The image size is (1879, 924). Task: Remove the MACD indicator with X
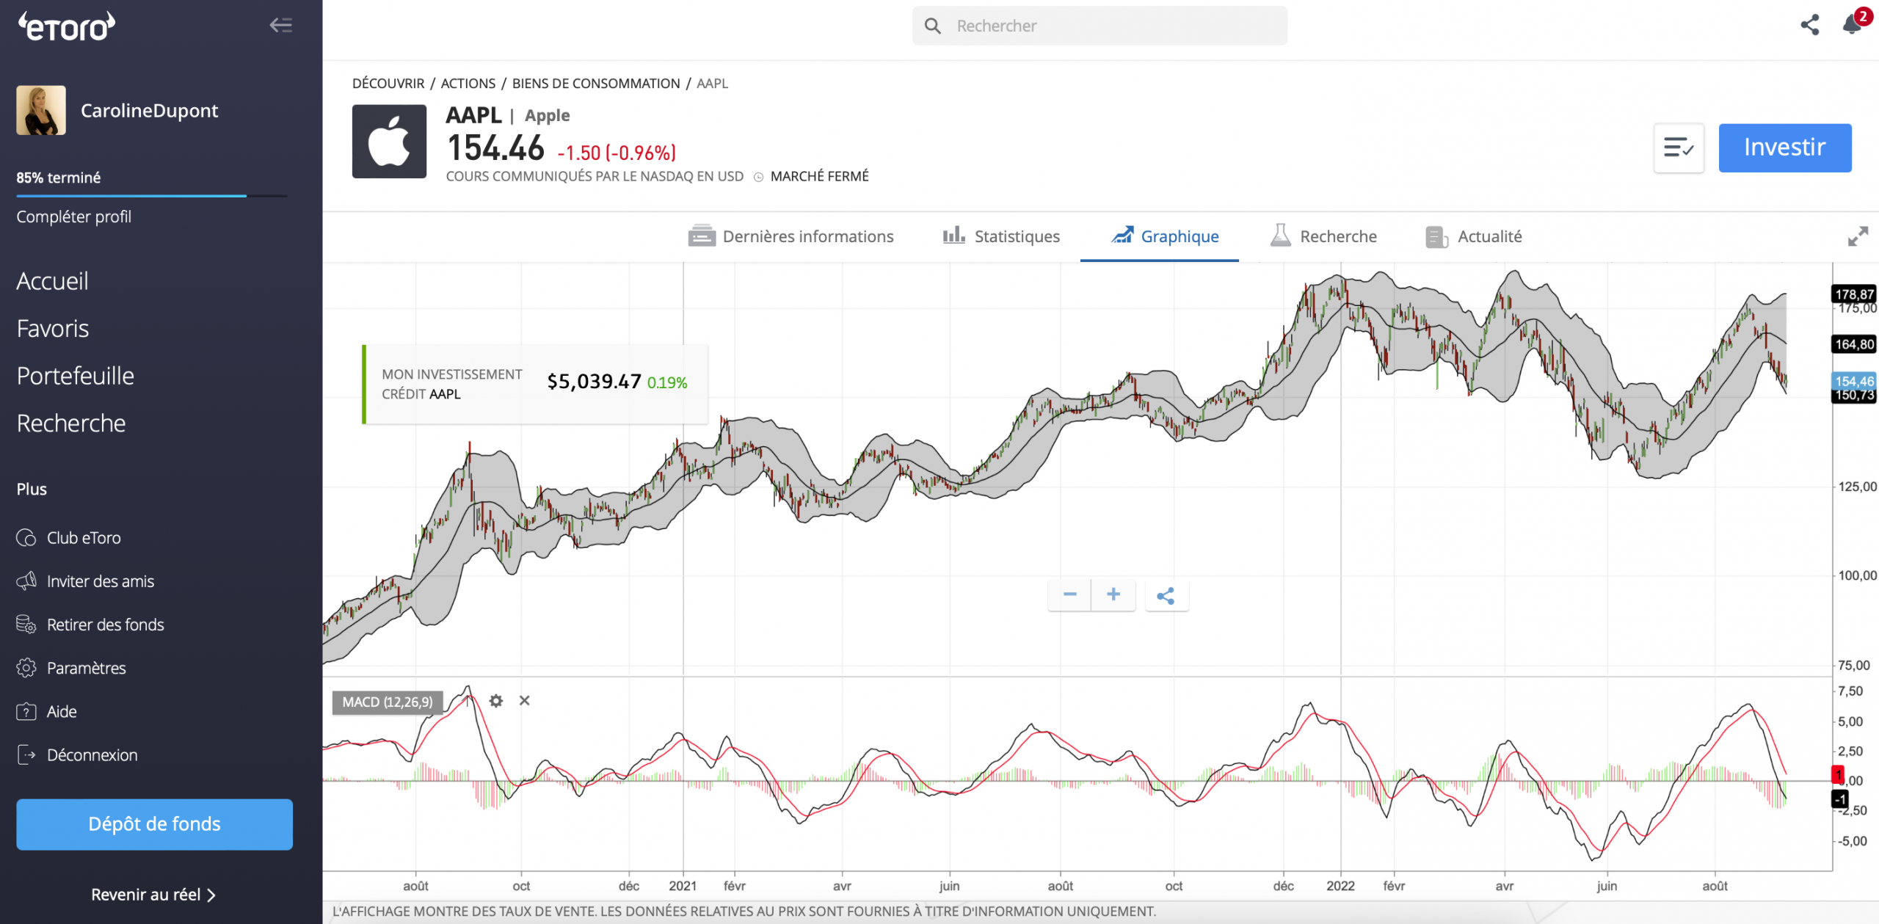tap(524, 701)
